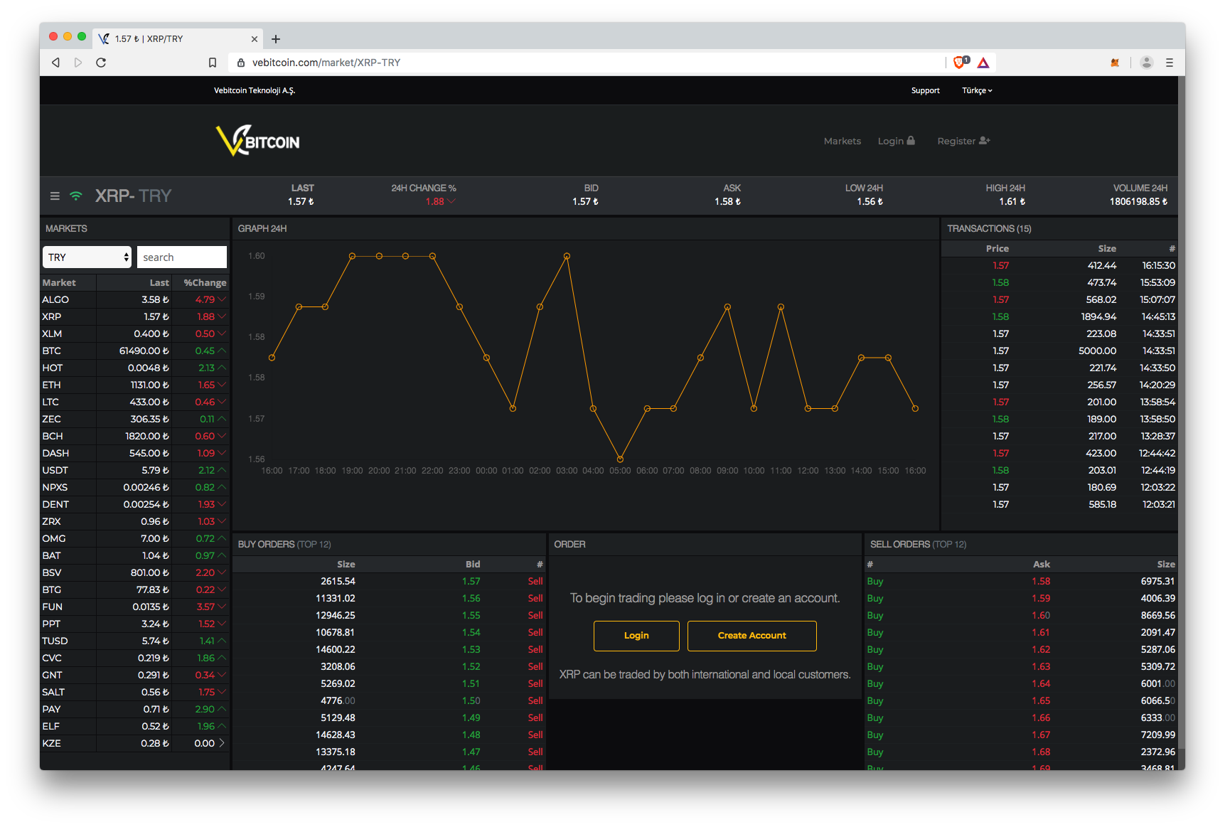Click the address bar URL
The width and height of the screenshot is (1225, 827).
[x=326, y=63]
